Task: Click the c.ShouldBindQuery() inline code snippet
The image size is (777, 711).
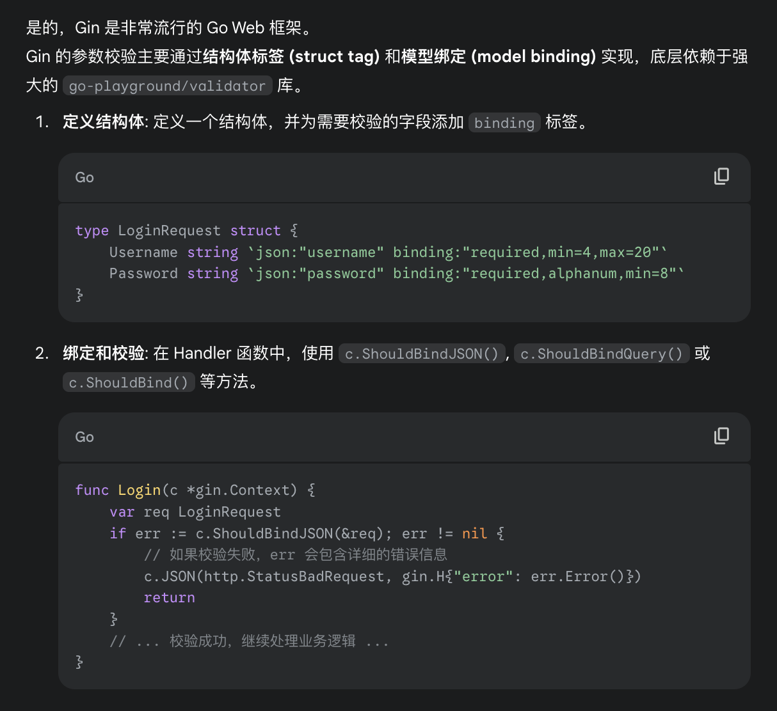Action: click(601, 354)
